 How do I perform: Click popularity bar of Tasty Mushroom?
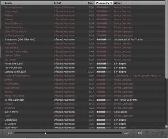point(104,68)
